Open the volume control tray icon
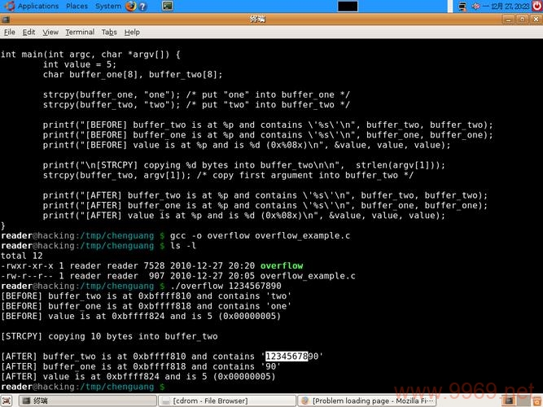Image resolution: width=543 pixels, height=407 pixels. click(x=475, y=7)
